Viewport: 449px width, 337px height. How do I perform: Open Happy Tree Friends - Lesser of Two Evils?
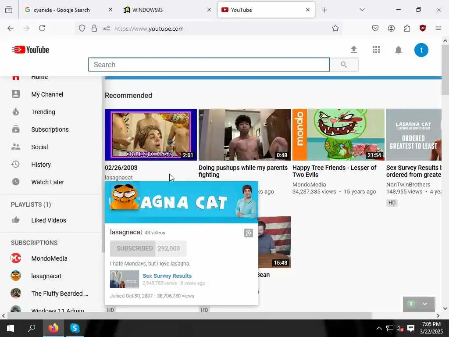click(334, 171)
